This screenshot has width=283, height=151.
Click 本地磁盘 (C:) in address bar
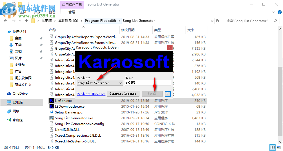pyautogui.click(x=68, y=21)
